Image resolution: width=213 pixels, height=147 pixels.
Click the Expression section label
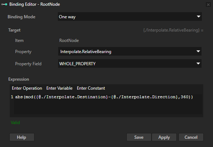[x=19, y=79]
